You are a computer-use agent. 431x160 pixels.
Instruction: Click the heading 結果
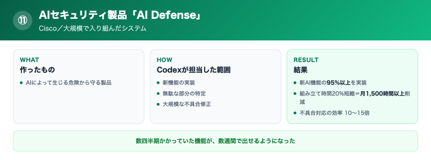(x=301, y=70)
